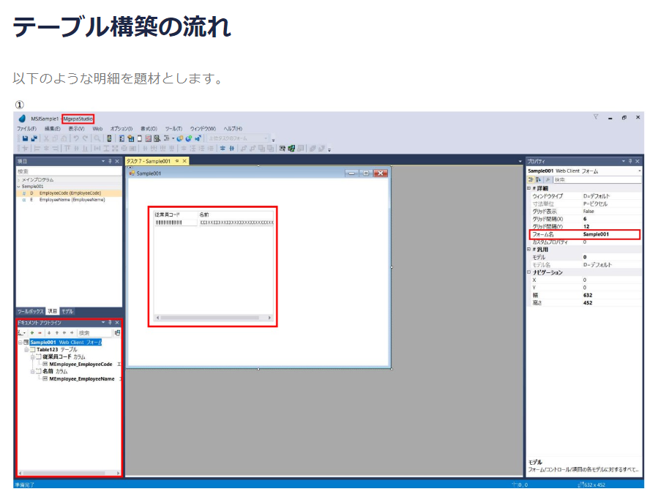Select MEmployee_EmployeeCode in the outline tree
This screenshot has width=647, height=497.
coord(81,364)
